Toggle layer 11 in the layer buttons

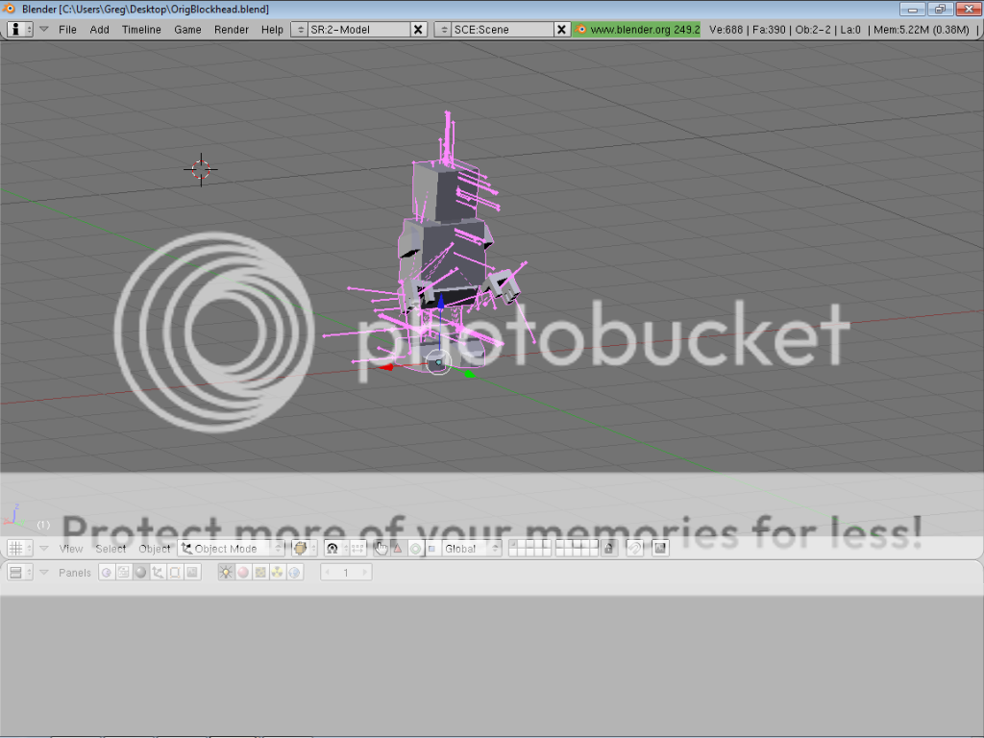coord(513,553)
